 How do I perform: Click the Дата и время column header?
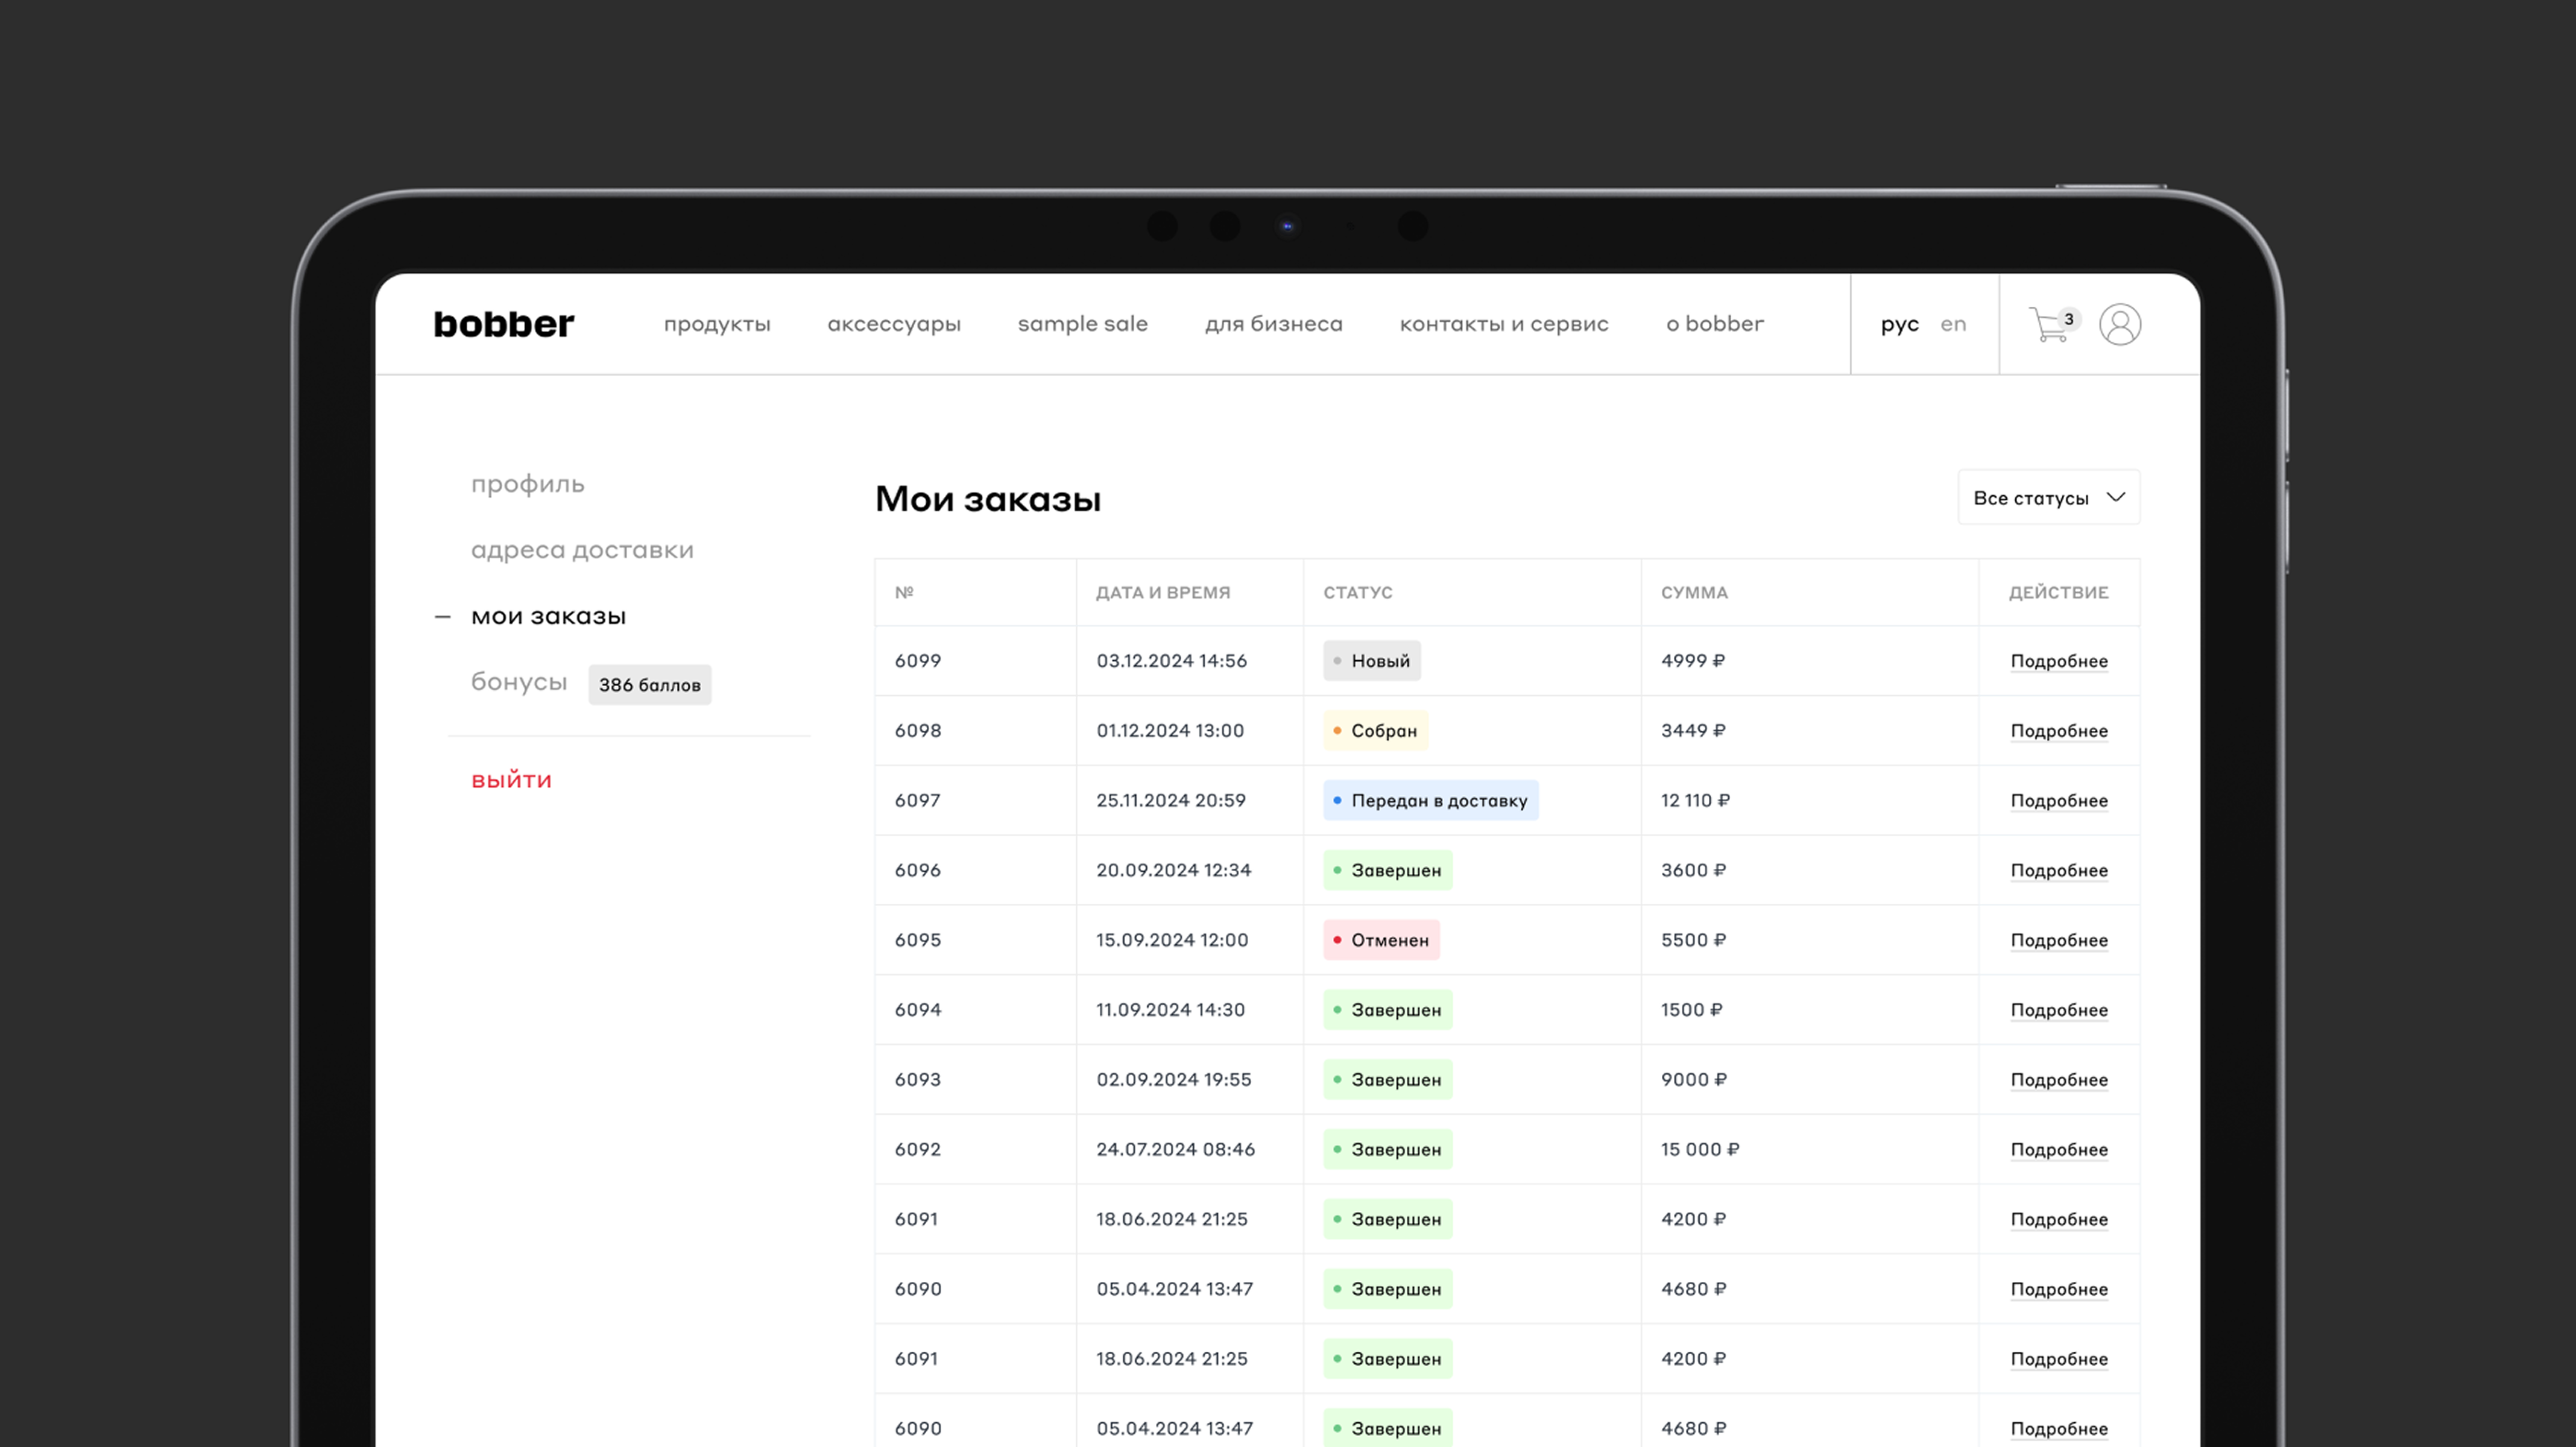[x=1163, y=592]
